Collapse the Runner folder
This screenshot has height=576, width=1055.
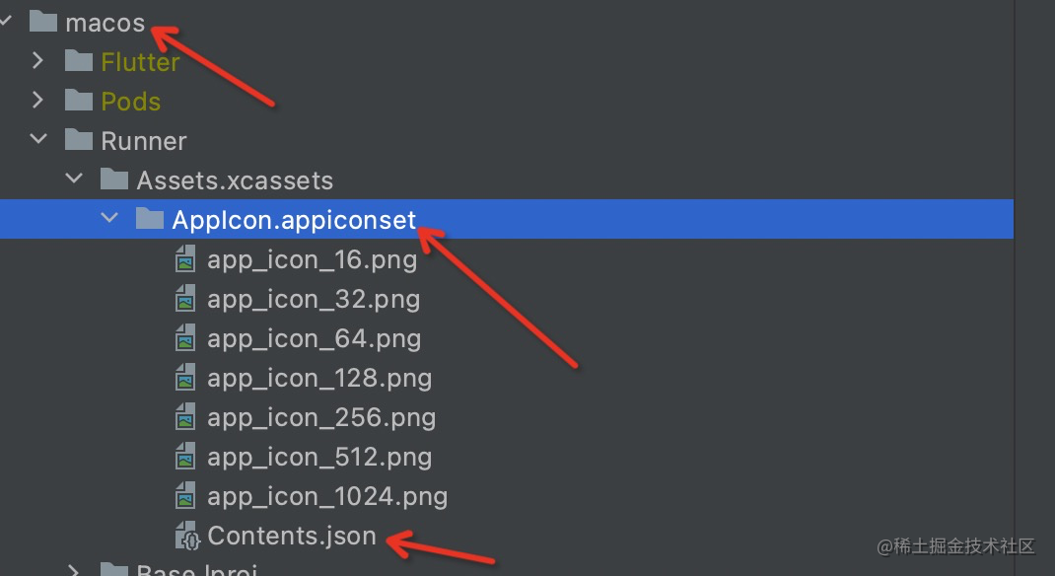pos(38,140)
